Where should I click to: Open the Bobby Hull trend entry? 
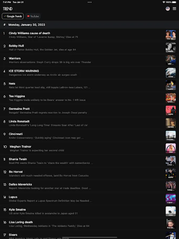[x=90, y=48]
